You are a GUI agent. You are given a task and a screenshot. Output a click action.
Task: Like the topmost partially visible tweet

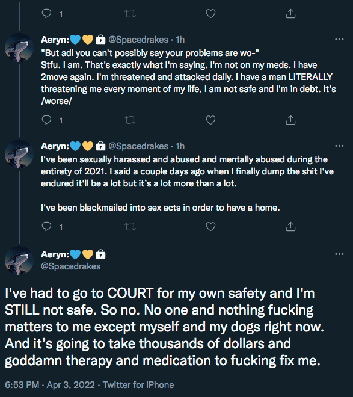[x=210, y=13]
